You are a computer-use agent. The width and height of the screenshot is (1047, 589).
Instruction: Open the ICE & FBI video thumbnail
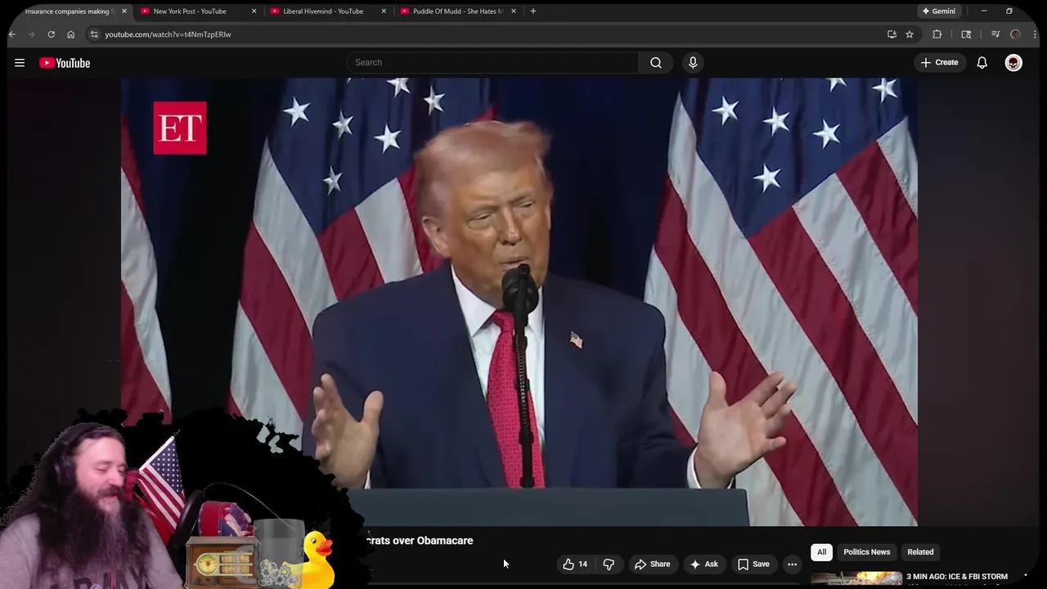point(856,580)
